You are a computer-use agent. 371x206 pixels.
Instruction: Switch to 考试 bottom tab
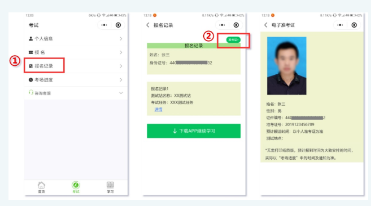(76, 187)
